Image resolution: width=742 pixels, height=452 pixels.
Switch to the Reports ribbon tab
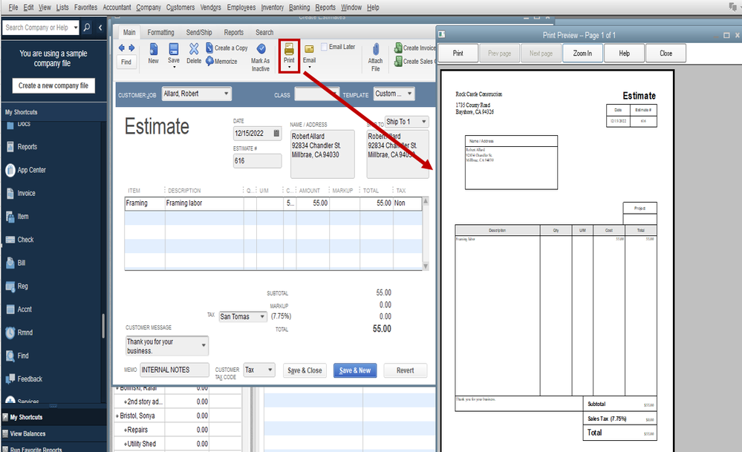(234, 32)
